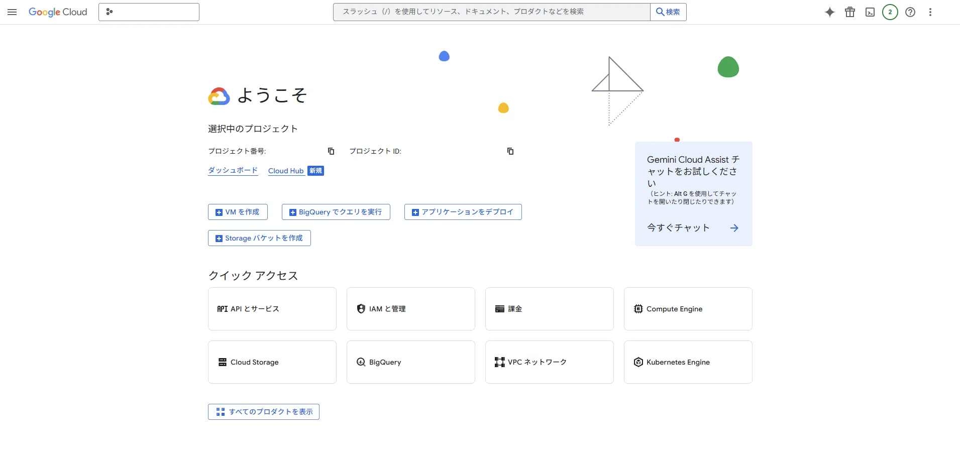The height and width of the screenshot is (455, 960).
Task: Click Storage バケットを作成 button
Action: pyautogui.click(x=259, y=238)
